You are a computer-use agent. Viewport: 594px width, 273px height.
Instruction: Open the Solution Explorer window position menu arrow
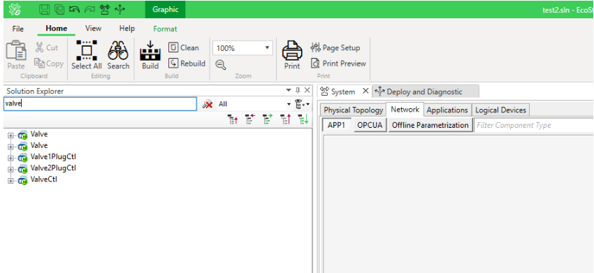289,91
